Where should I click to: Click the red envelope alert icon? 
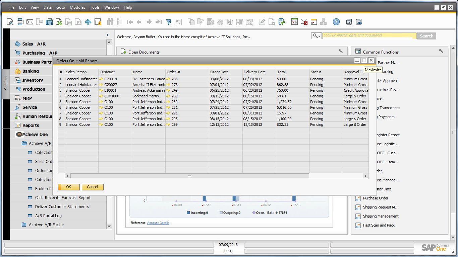pos(304,22)
